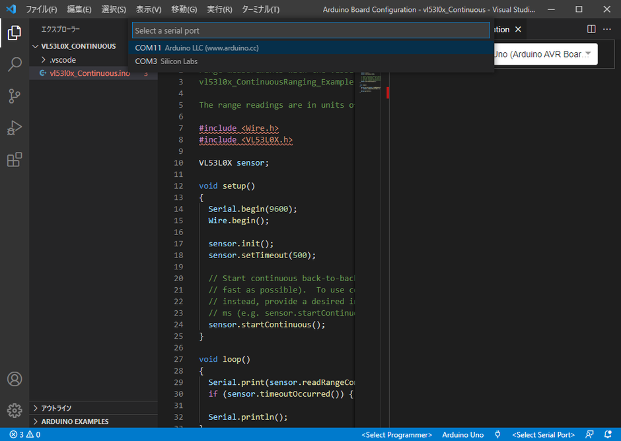Click the エクスプローラー panel title
The width and height of the screenshot is (621, 441).
click(x=60, y=29)
